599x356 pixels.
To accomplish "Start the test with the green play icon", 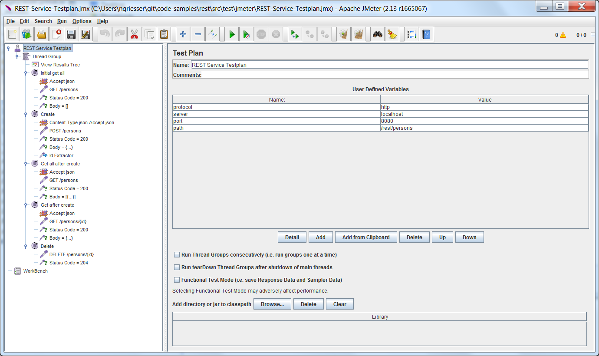I will click(232, 34).
